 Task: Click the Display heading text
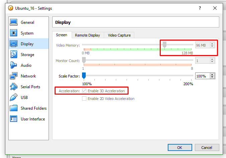(x=63, y=22)
